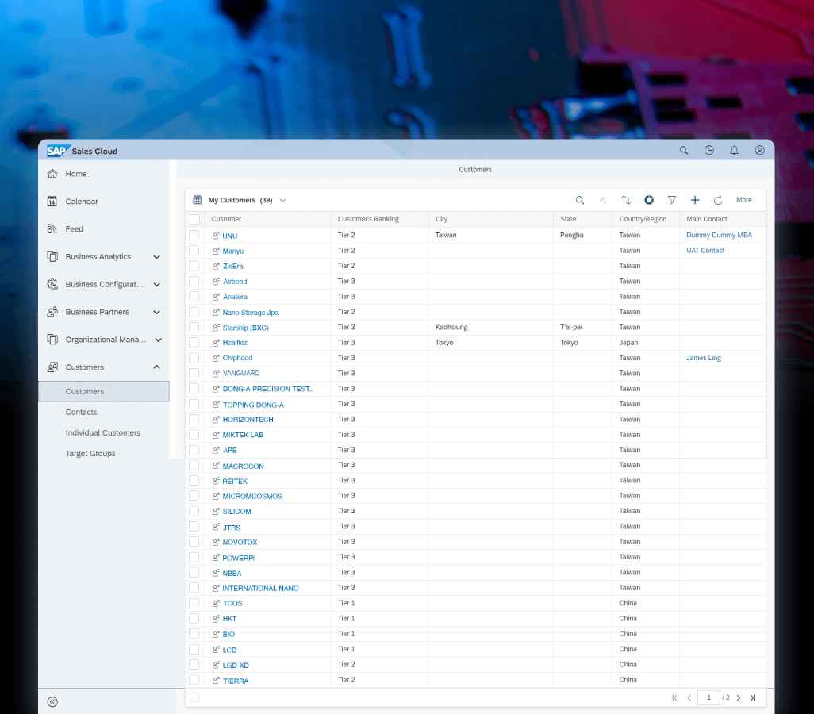Click the page number input field
Viewport: 814px width, 714px height.
[x=708, y=698]
